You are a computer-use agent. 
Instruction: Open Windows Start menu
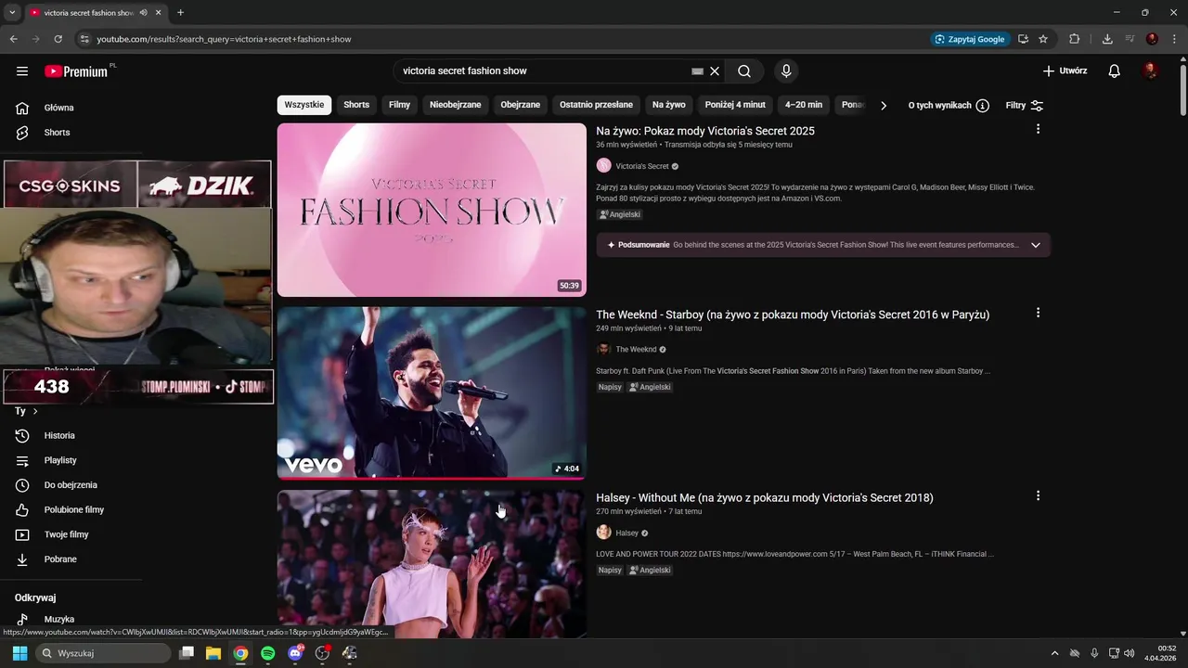19,653
